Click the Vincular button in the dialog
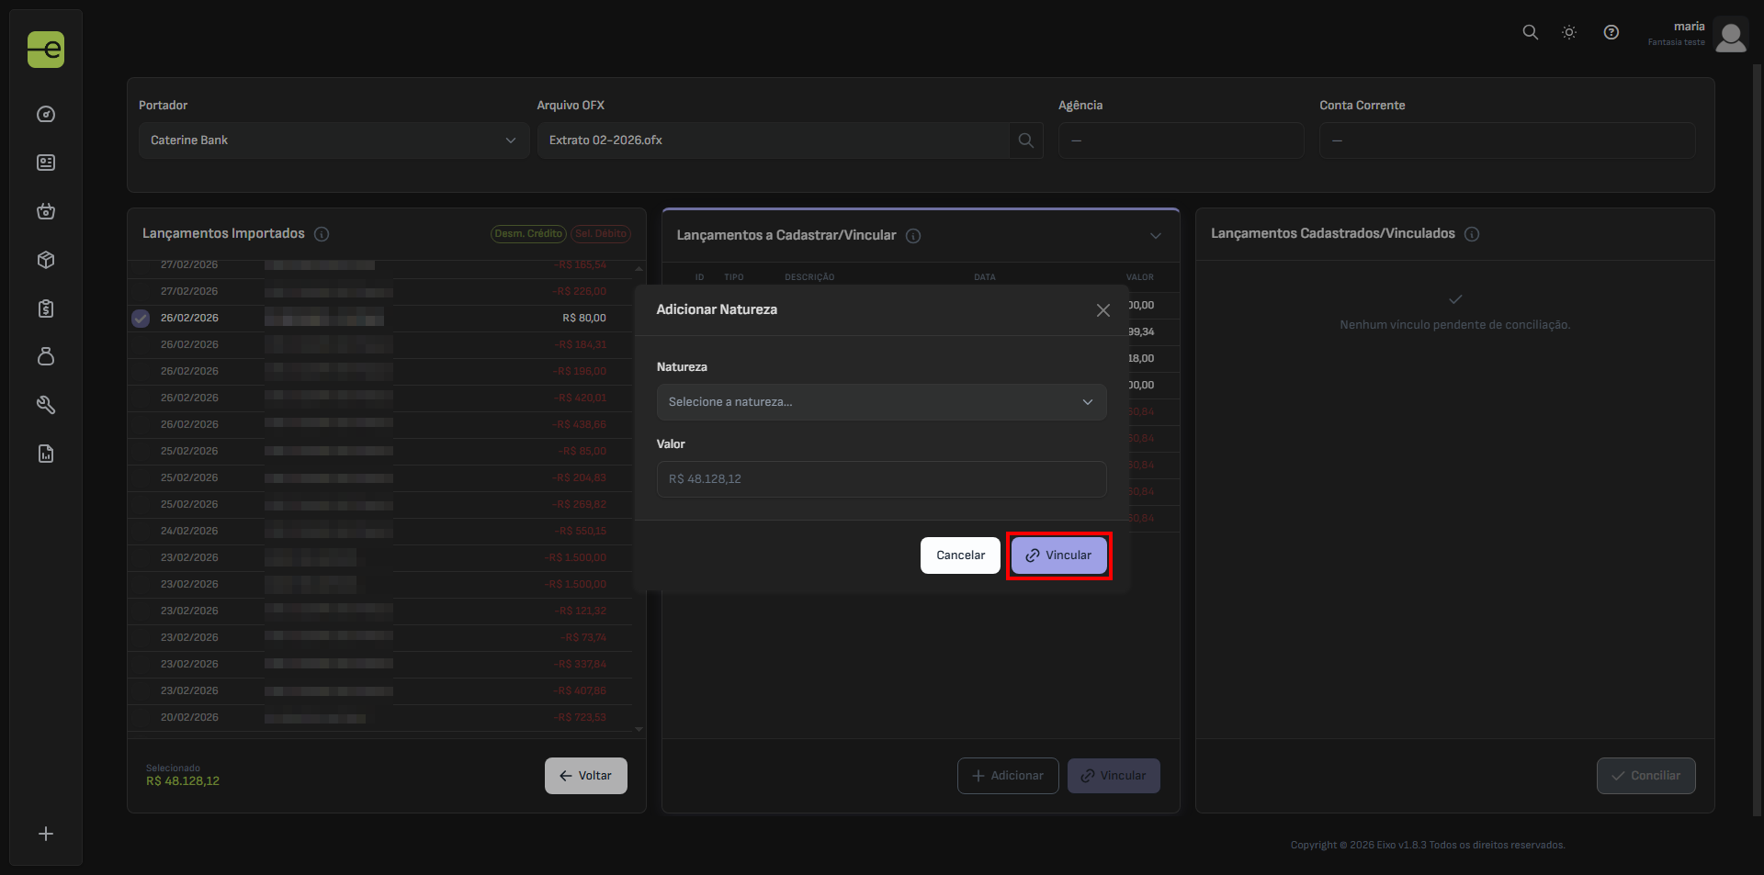 coord(1058,555)
